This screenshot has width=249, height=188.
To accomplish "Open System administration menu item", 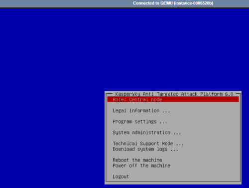I will [x=147, y=133].
